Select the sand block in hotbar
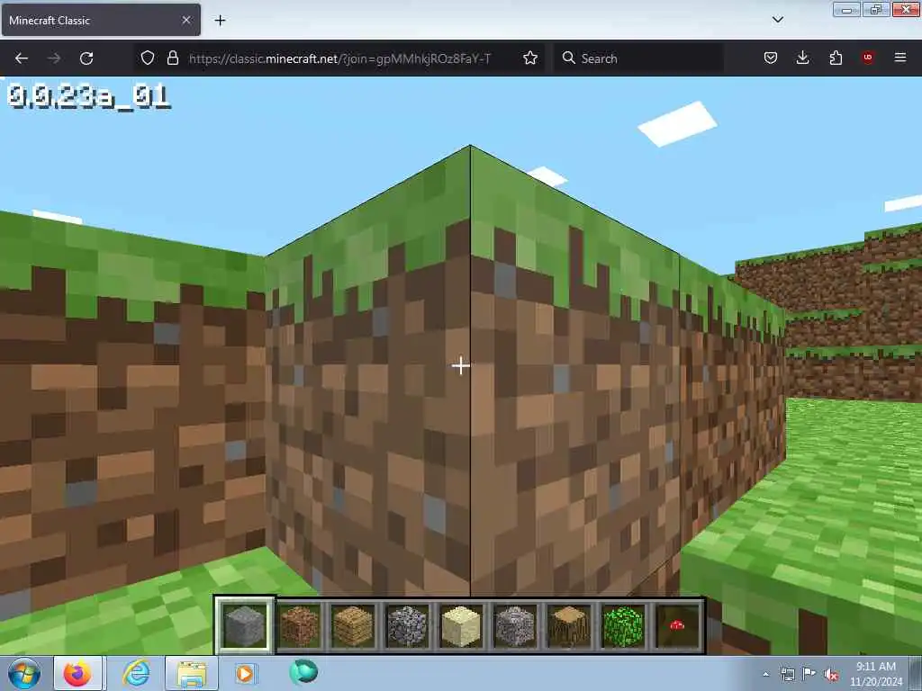922x691 pixels. point(461,626)
